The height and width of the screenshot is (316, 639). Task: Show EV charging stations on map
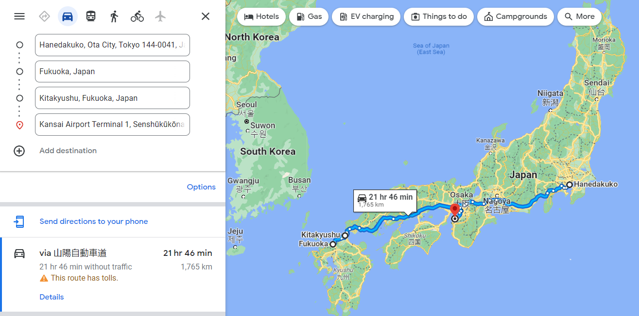366,16
